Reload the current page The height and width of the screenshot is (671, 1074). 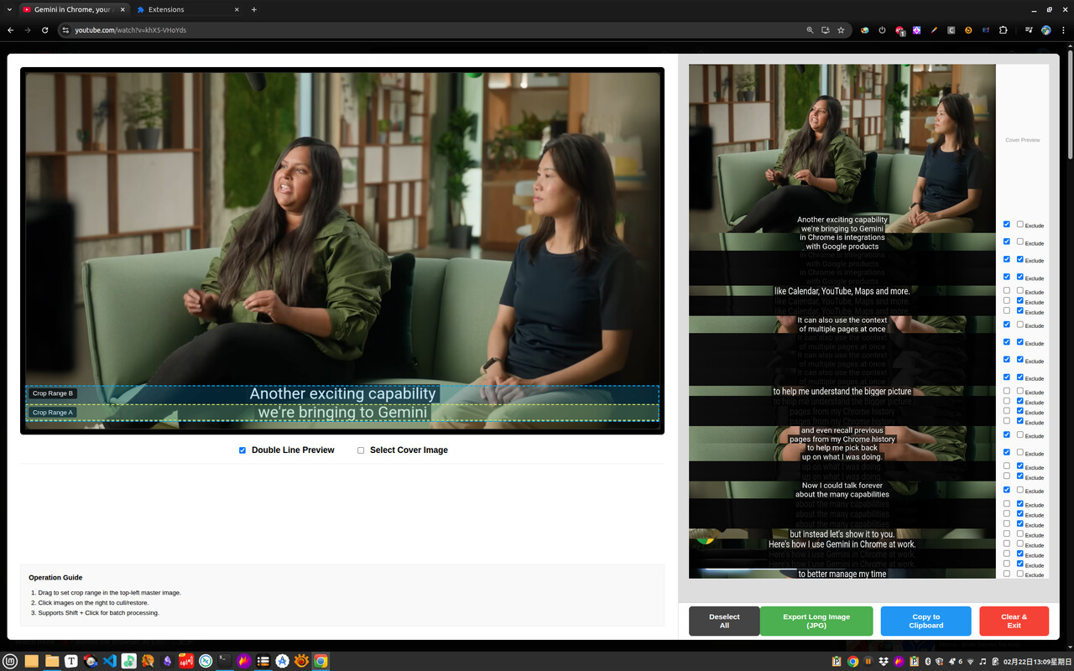pos(44,30)
